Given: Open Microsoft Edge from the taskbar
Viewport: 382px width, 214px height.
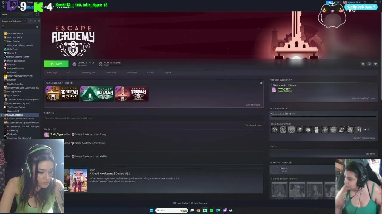Looking at the screenshot, I should point(218,210).
